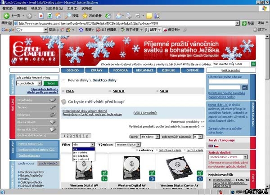Open the 'zobrazených záznamů' count dropdown

[x=198, y=137]
